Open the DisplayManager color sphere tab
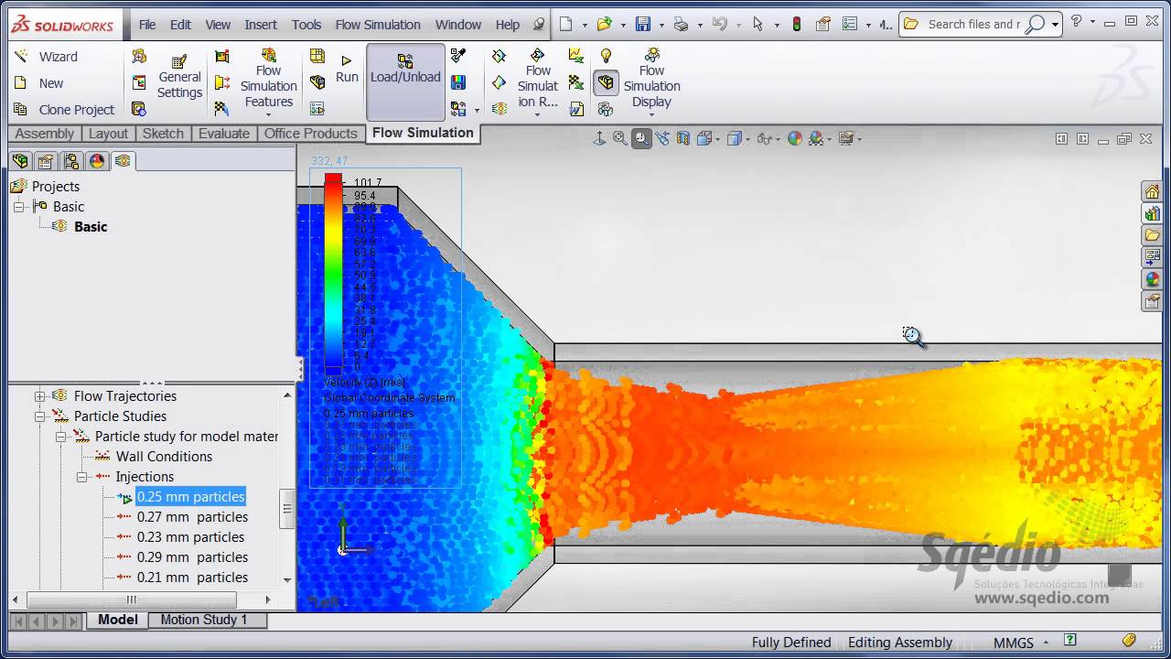This screenshot has height=659, width=1171. (97, 162)
